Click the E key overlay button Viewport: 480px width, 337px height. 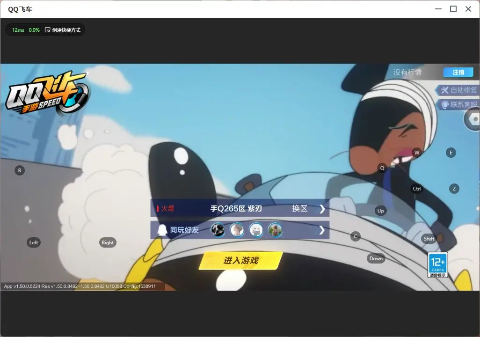[x=451, y=153]
